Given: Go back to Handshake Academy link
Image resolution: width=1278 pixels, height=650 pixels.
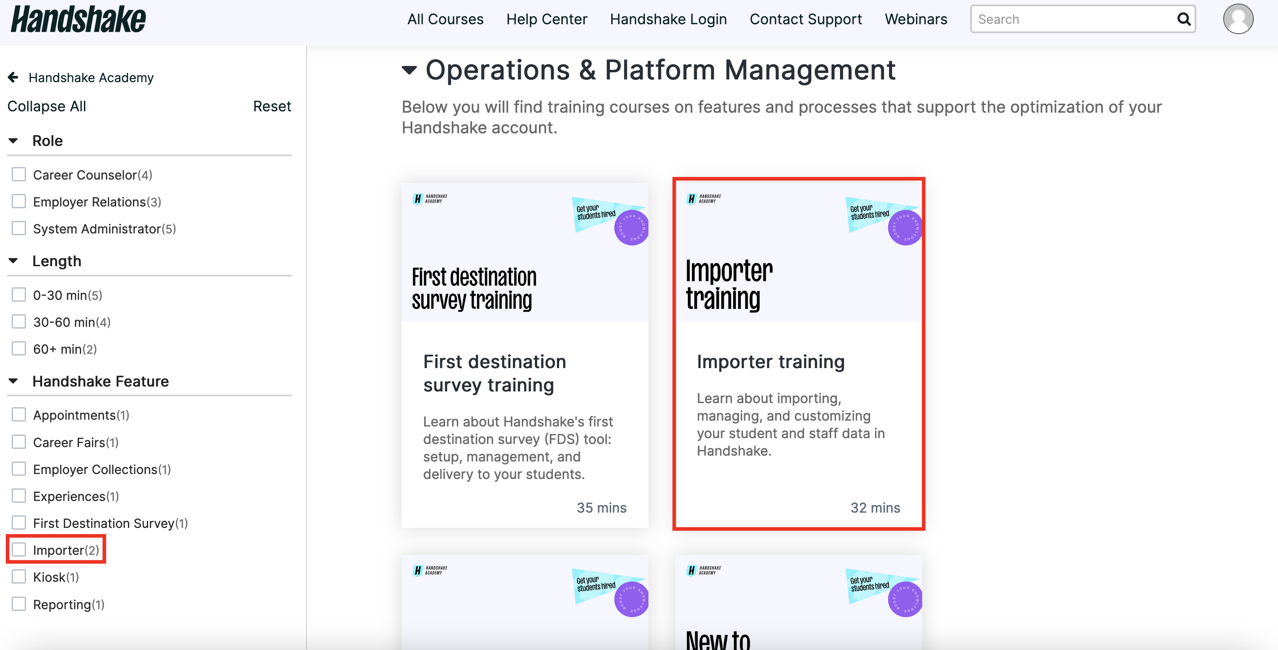Looking at the screenshot, I should tap(91, 77).
